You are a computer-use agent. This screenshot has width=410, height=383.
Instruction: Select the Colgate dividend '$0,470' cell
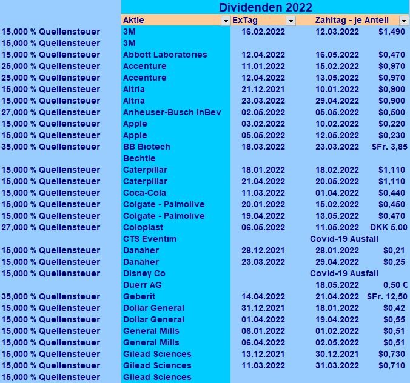pos(392,216)
